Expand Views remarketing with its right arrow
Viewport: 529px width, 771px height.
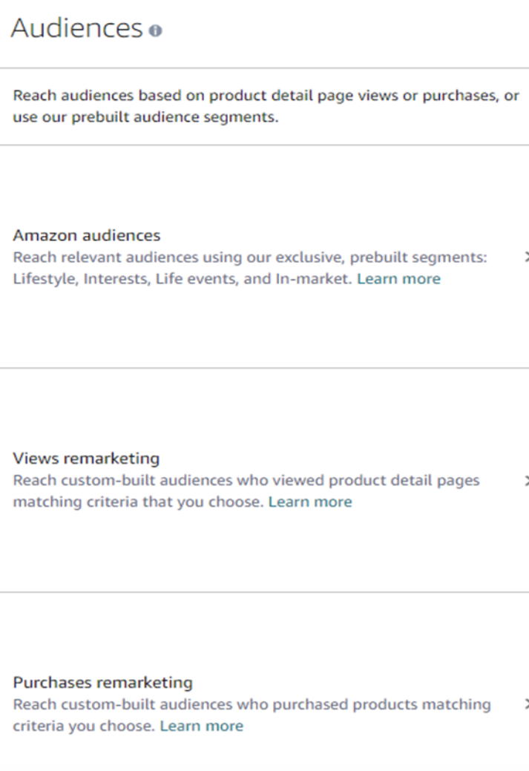(x=526, y=480)
